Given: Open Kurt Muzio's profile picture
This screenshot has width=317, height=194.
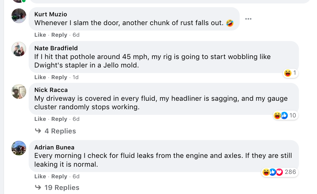Looking at the screenshot, I should pyautogui.click(x=19, y=16).
